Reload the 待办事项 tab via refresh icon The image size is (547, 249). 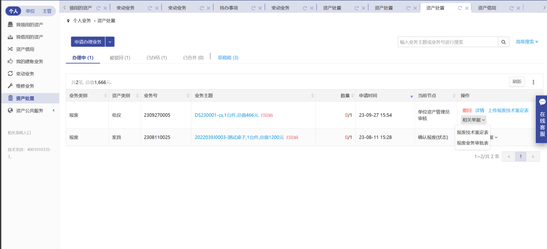(253, 8)
